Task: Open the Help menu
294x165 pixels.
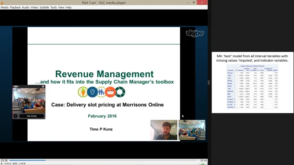Action: pyautogui.click(x=68, y=7)
